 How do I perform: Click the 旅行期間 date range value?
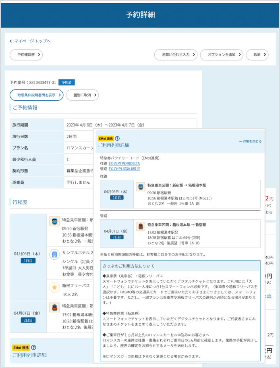pos(105,125)
